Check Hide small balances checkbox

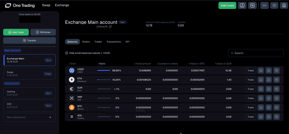click(x=66, y=53)
